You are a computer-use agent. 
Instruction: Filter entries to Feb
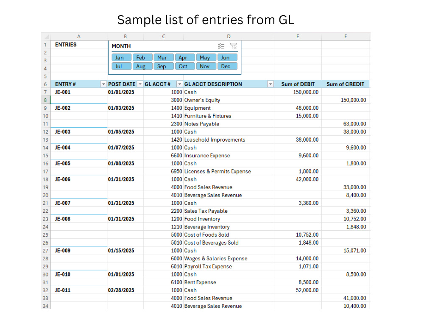tap(142, 58)
